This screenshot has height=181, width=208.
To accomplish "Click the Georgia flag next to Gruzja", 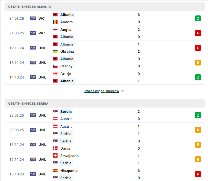I will (55, 74).
